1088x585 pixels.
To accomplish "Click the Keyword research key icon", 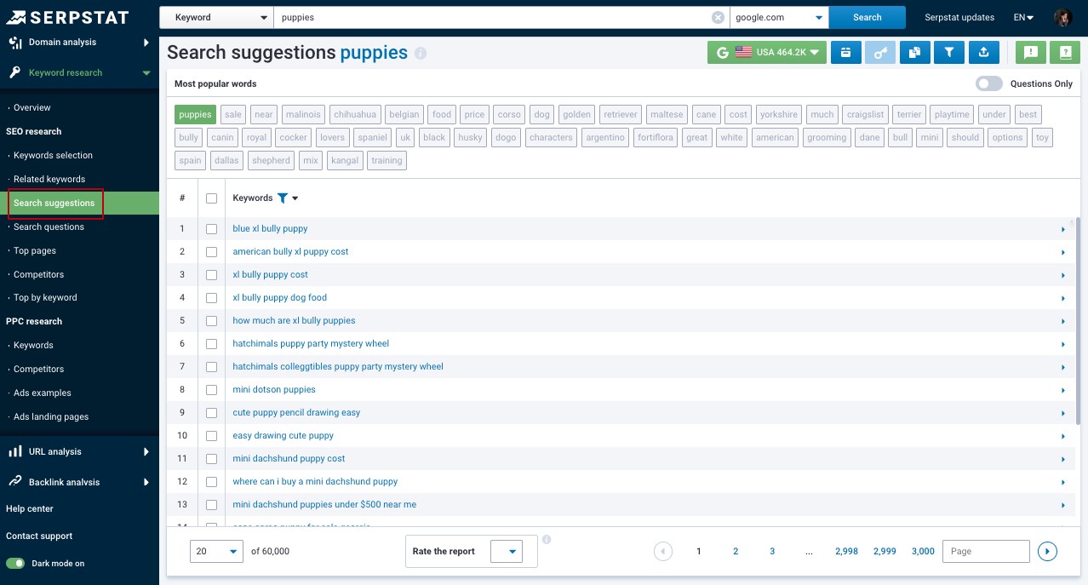I will (x=15, y=72).
